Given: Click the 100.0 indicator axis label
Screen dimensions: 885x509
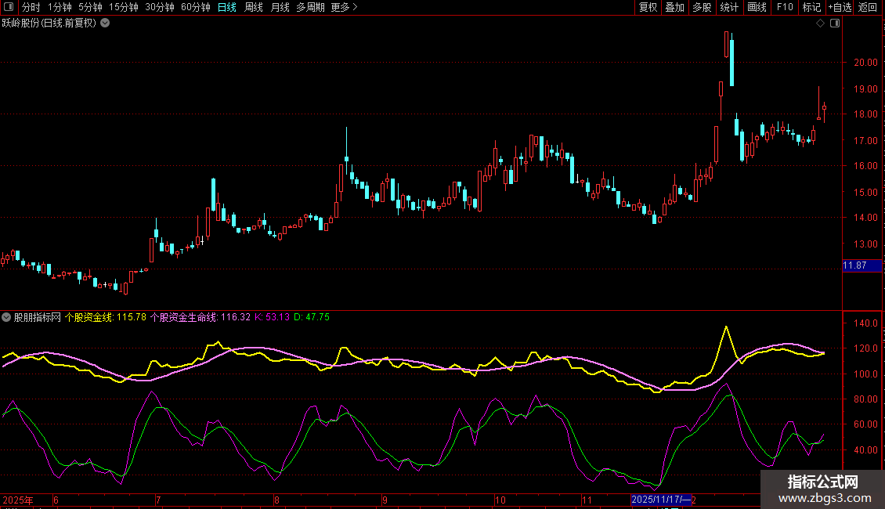Looking at the screenshot, I should click(865, 374).
